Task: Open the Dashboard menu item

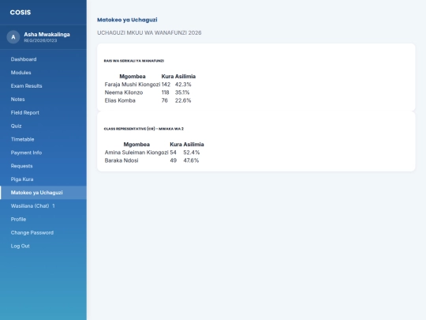Action: (x=43, y=59)
